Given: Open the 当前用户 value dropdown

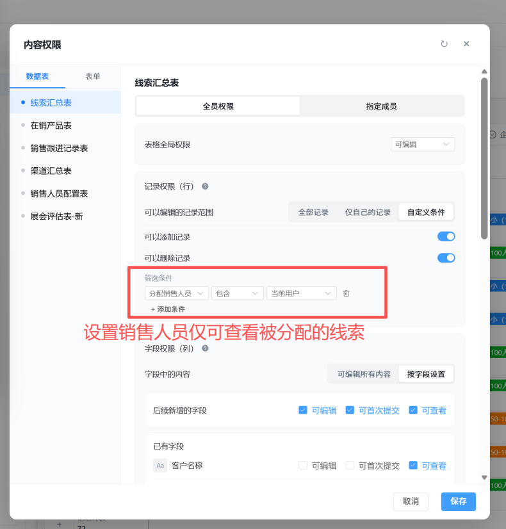Looking at the screenshot, I should tap(302, 293).
